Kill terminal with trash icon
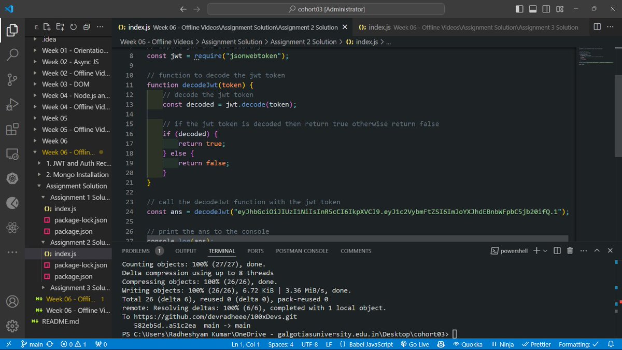 570,250
